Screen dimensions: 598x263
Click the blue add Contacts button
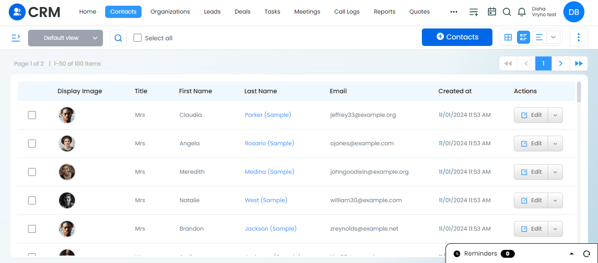[x=457, y=37]
